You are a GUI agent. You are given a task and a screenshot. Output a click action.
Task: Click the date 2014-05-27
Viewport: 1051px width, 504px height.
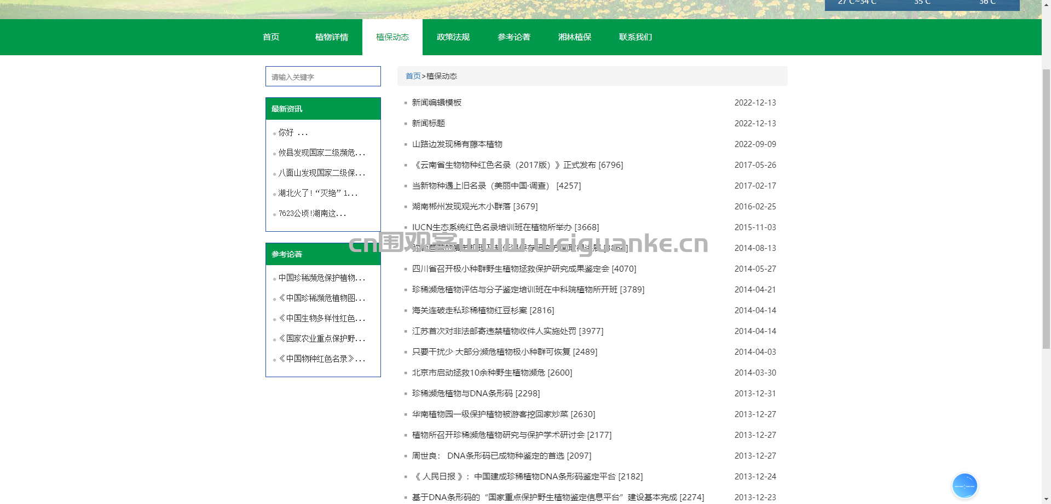coord(755,269)
